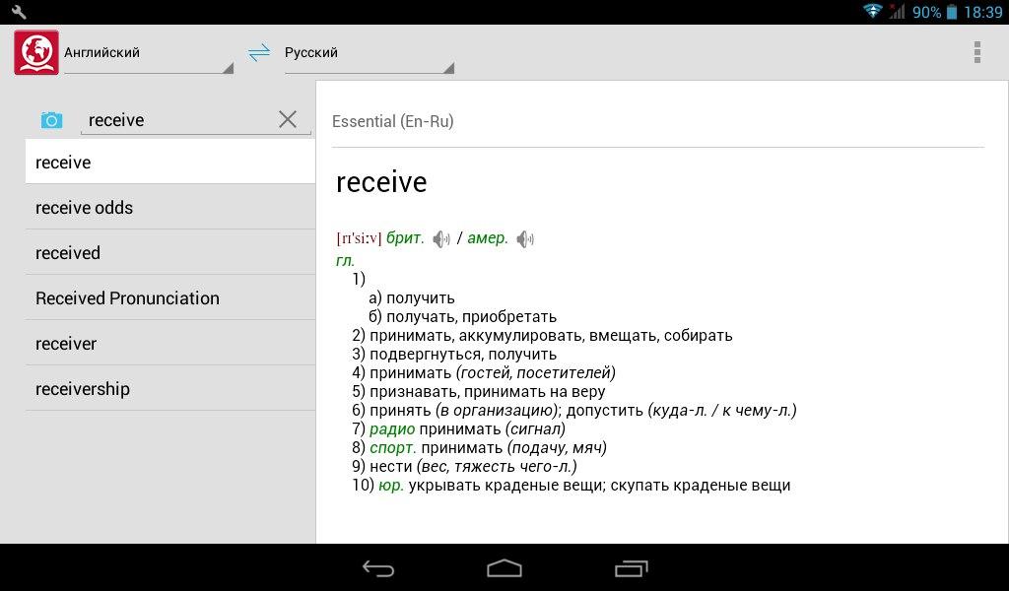Tap the 'Essential (En-Ru)' dictionary header
Viewport: 1009px width, 591px height.
point(393,122)
